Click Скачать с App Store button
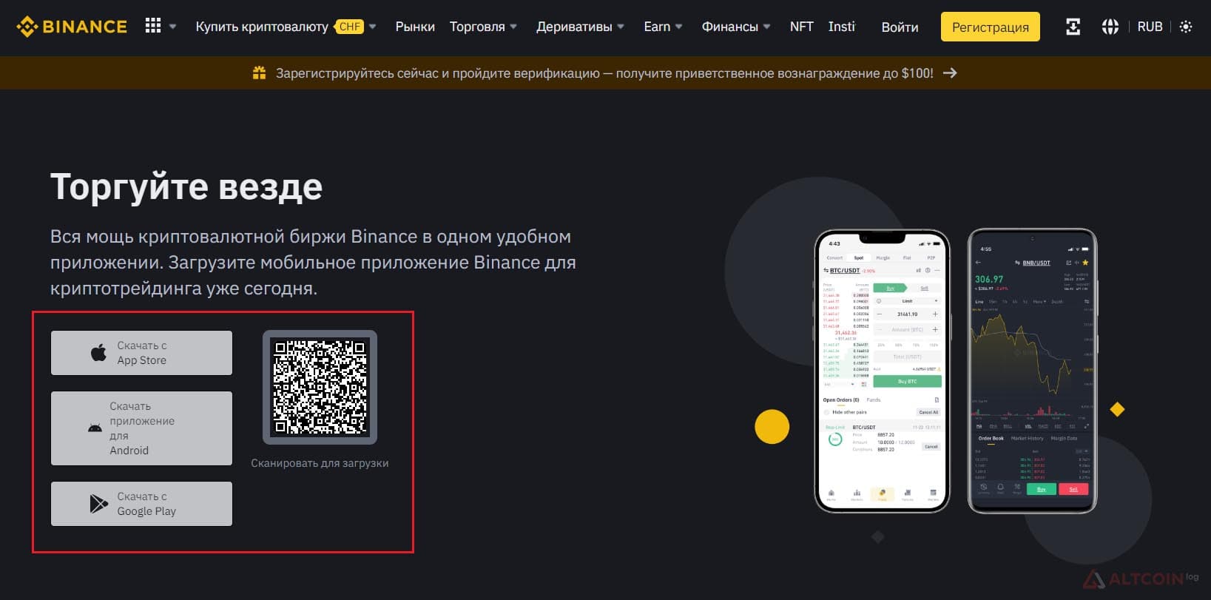 pos(141,353)
